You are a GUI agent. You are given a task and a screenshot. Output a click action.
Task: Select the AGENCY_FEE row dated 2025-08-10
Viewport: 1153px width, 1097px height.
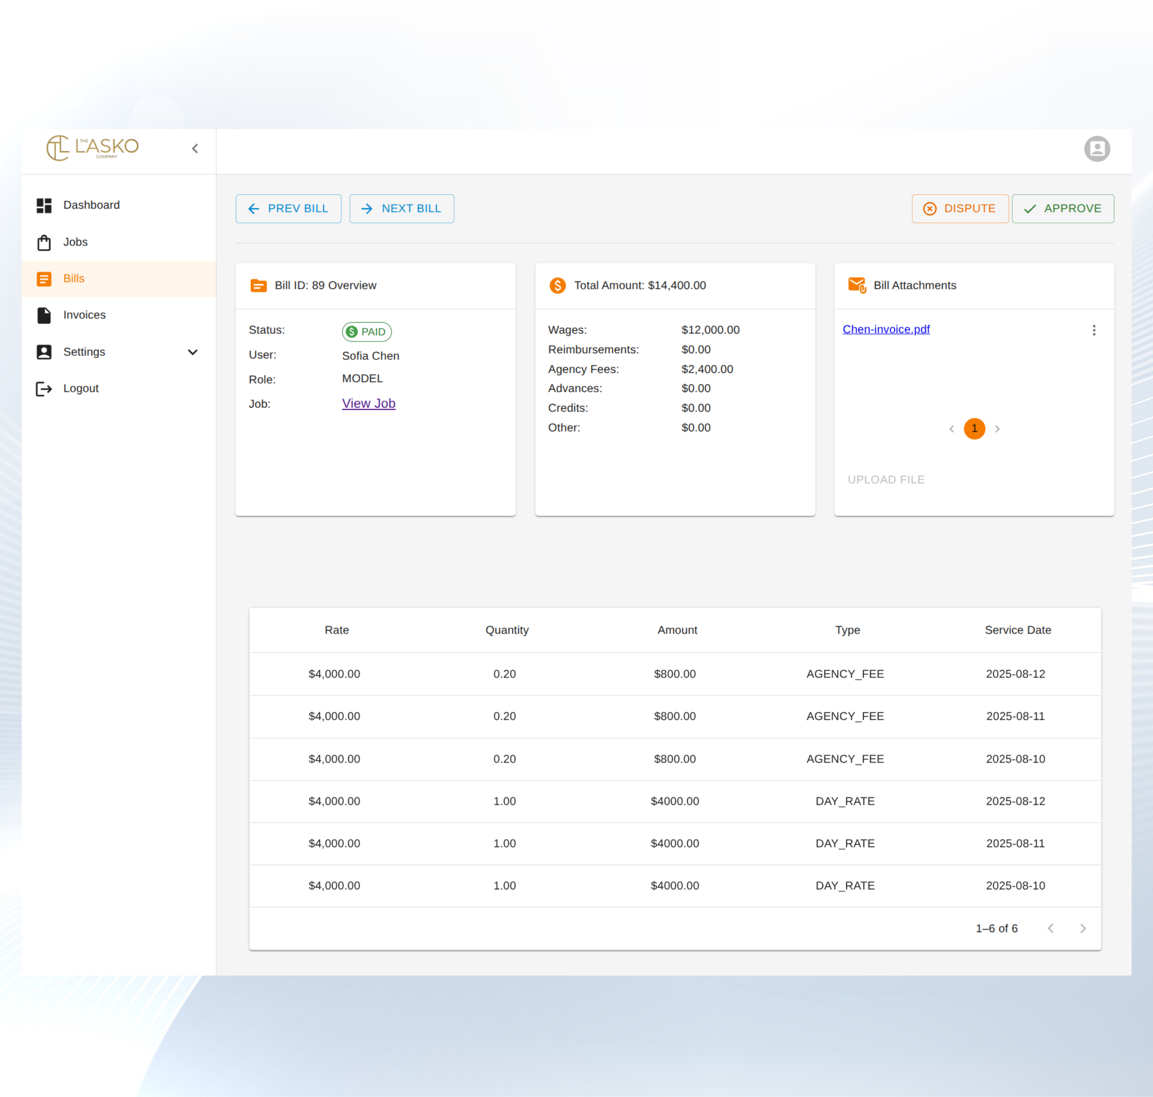point(675,759)
